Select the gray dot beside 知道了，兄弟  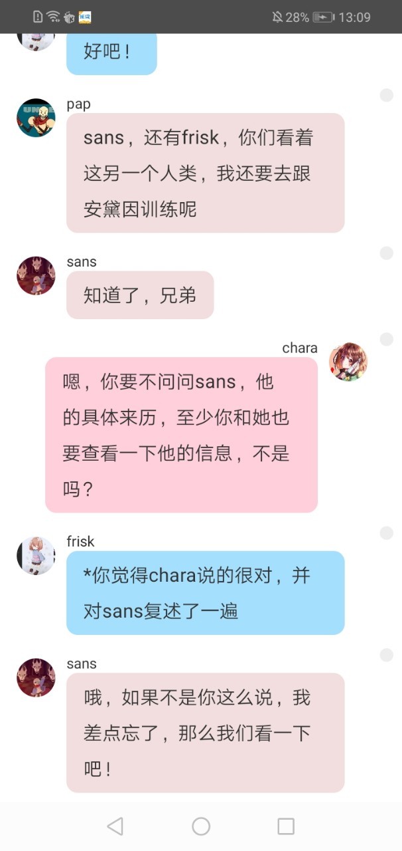[x=386, y=253]
